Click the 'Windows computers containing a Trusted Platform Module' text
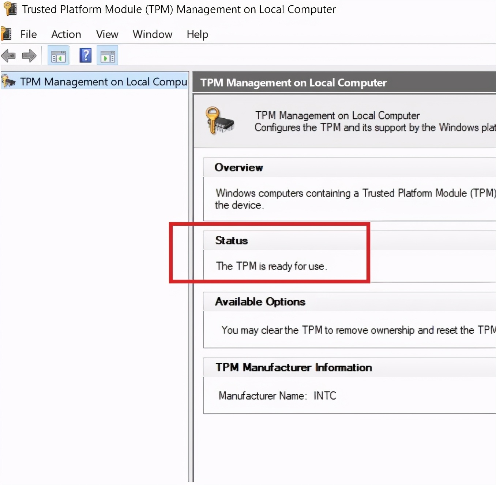The width and height of the screenshot is (496, 485). [356, 193]
